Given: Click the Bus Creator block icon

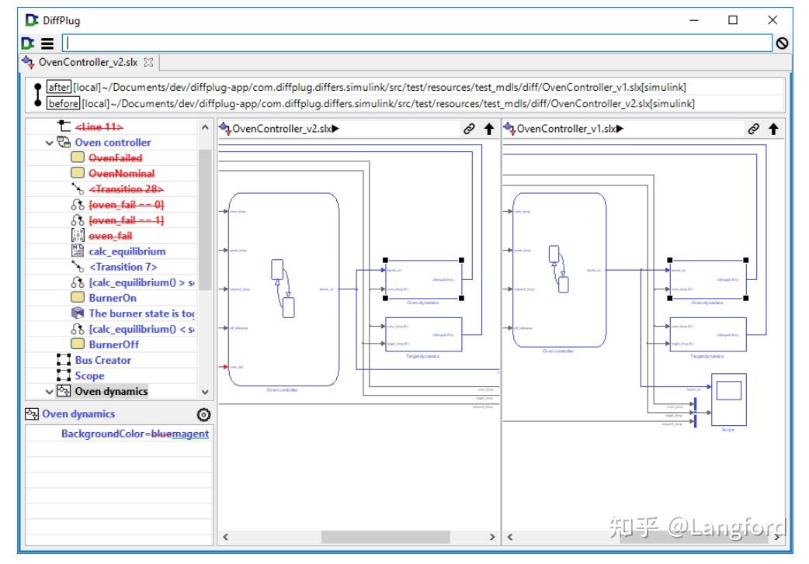Looking at the screenshot, I should [64, 360].
